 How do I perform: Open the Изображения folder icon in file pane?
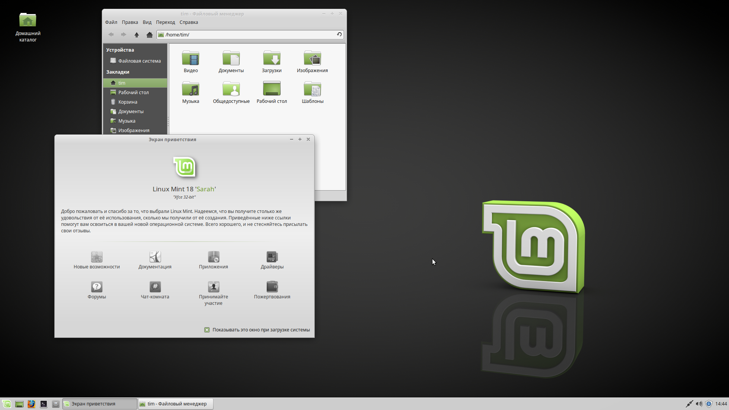click(312, 61)
